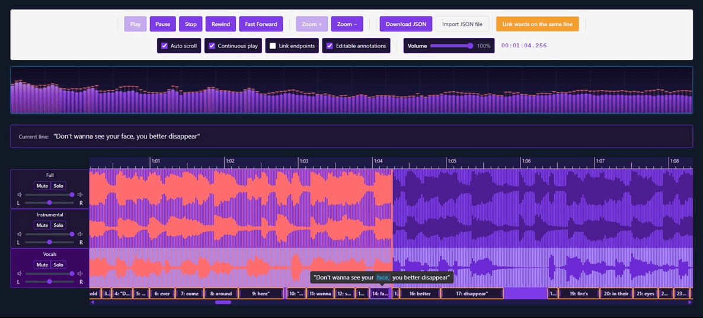Image resolution: width=703 pixels, height=318 pixels.
Task: Click the 00:01:04.256 timestamp display
Action: tap(523, 46)
